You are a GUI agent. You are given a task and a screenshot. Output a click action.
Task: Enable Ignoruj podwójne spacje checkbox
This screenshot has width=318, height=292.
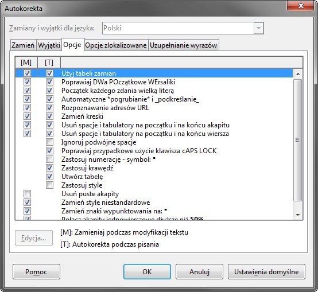(49, 142)
